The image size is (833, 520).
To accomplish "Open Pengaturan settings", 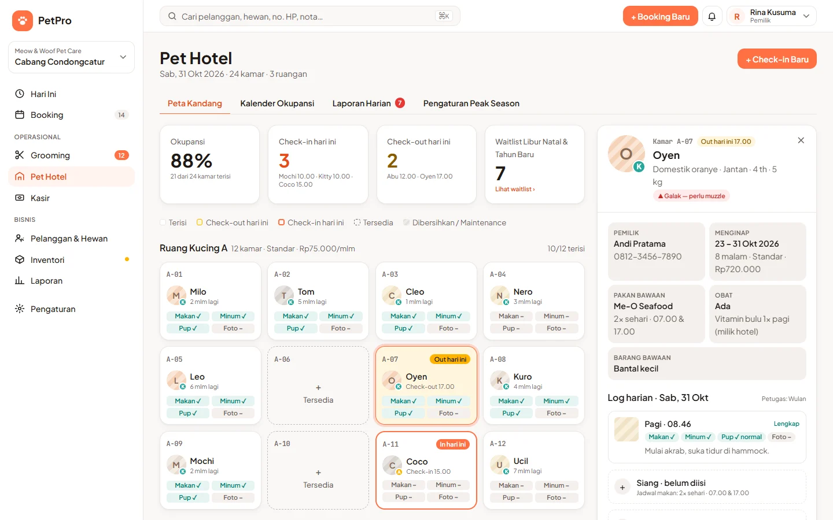I will point(72,309).
